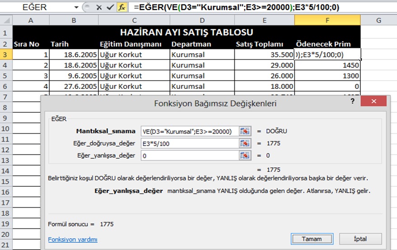The image size is (397, 250).
Task: Click the prim cell showing 1450
Action: [x=327, y=65]
